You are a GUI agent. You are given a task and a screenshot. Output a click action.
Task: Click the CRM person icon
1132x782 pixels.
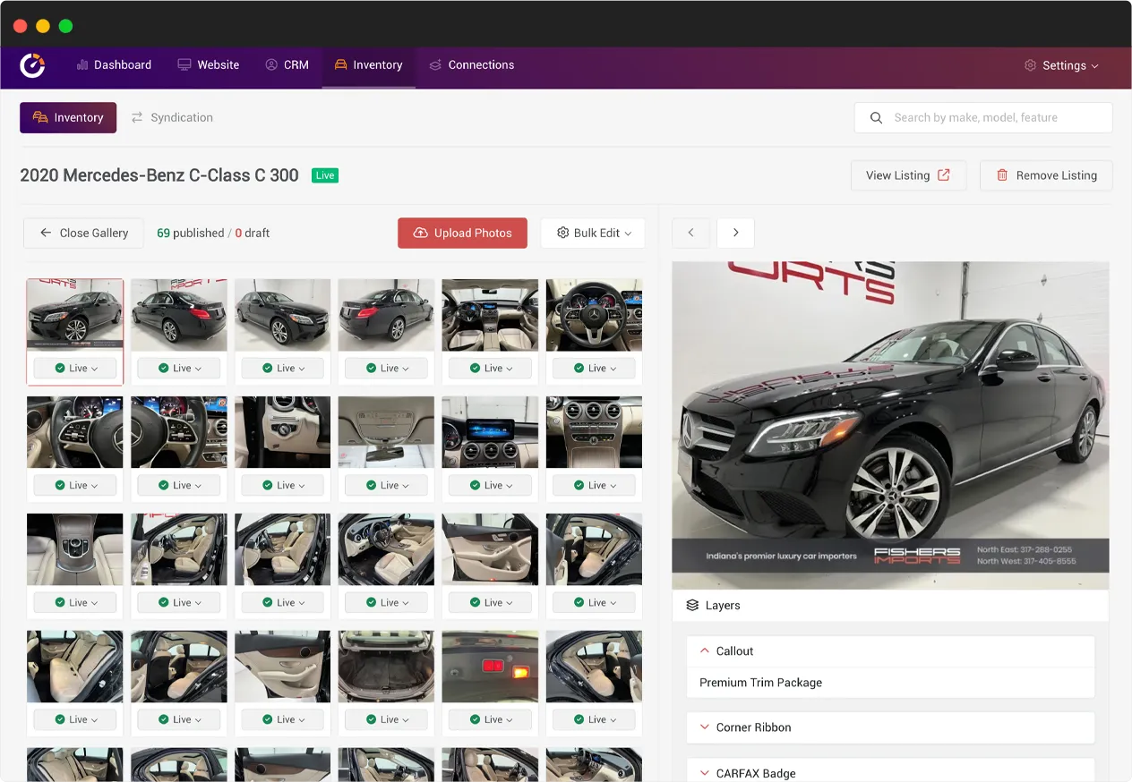[271, 65]
